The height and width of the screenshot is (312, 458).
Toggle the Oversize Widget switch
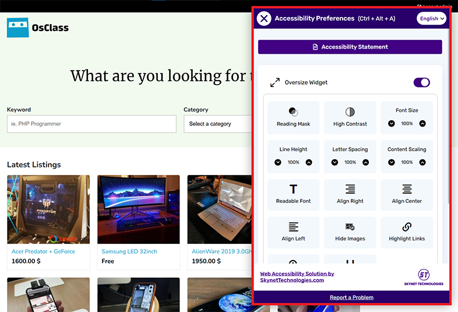[x=421, y=82]
